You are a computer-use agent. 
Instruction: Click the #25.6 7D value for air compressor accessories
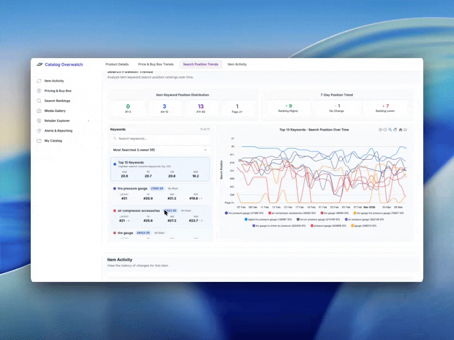point(148,221)
